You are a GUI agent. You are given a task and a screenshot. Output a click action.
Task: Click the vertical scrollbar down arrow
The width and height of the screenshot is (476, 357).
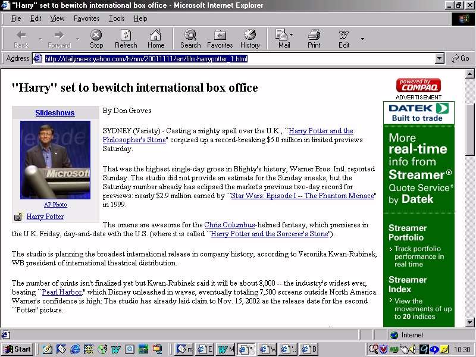(469, 322)
